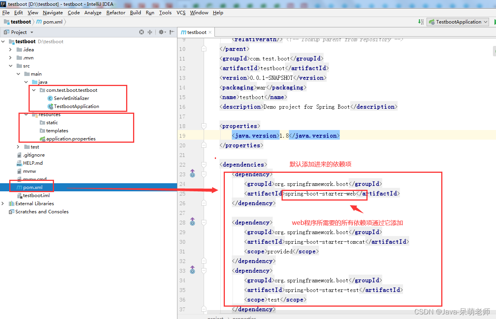Click the ServletInitializer class icon
The image size is (496, 319).
click(x=50, y=98)
